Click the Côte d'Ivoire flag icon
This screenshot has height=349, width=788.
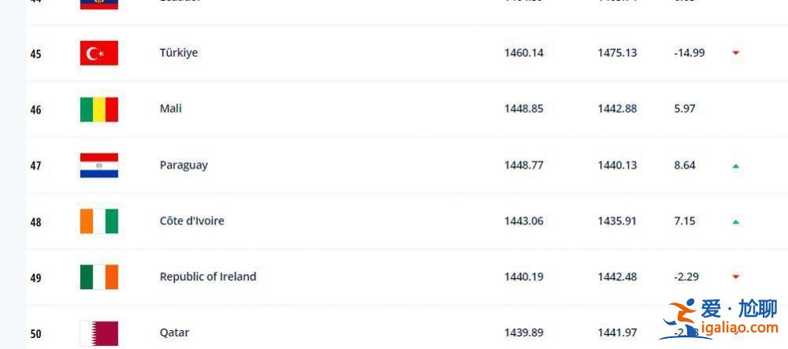pos(99,221)
